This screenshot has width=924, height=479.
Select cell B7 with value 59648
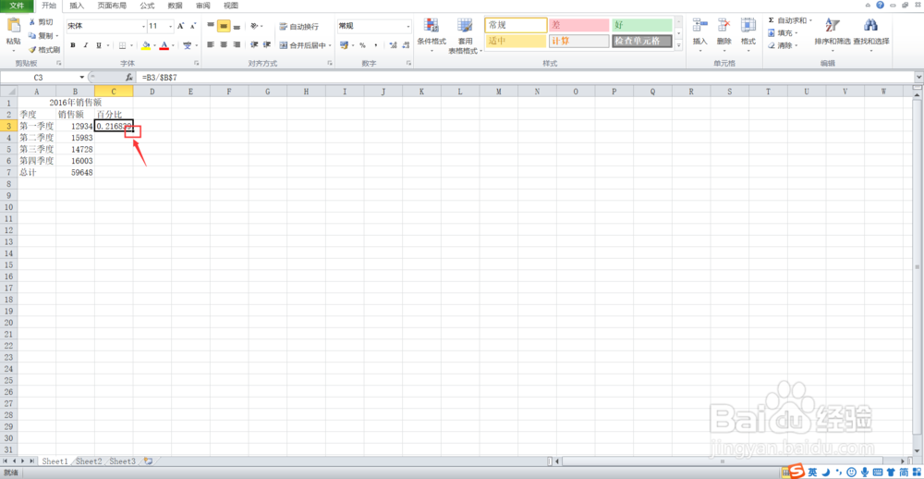tap(76, 172)
